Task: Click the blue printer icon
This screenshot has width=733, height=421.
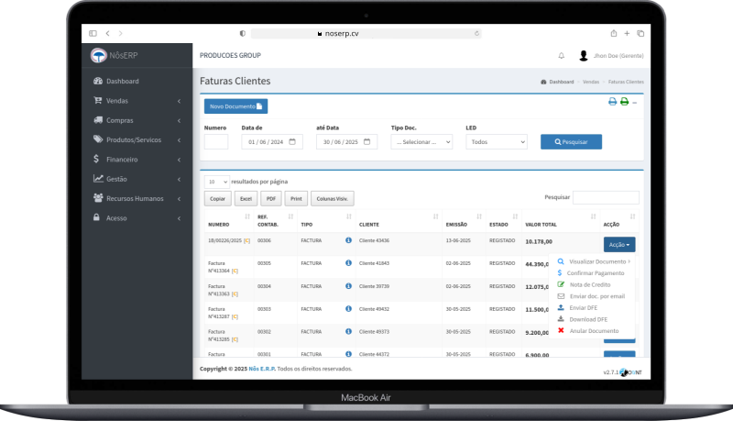Action: click(x=612, y=102)
